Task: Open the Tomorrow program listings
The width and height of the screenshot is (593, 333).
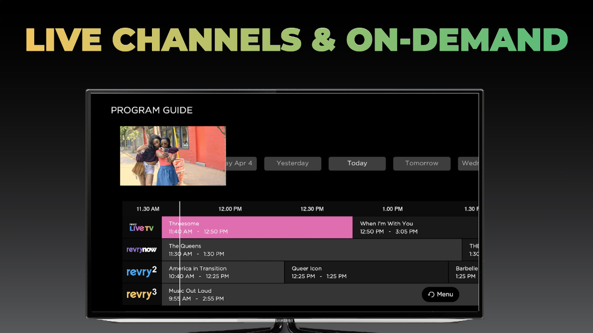Action: (x=422, y=163)
